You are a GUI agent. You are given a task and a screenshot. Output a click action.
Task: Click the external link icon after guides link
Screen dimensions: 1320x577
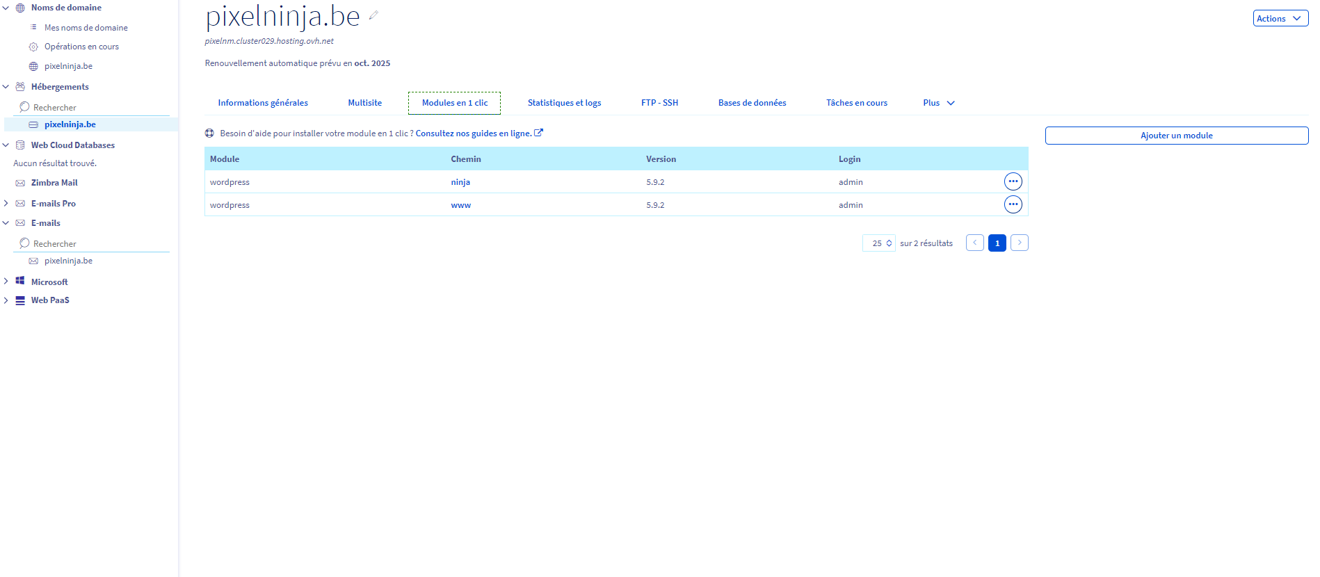pyautogui.click(x=538, y=133)
